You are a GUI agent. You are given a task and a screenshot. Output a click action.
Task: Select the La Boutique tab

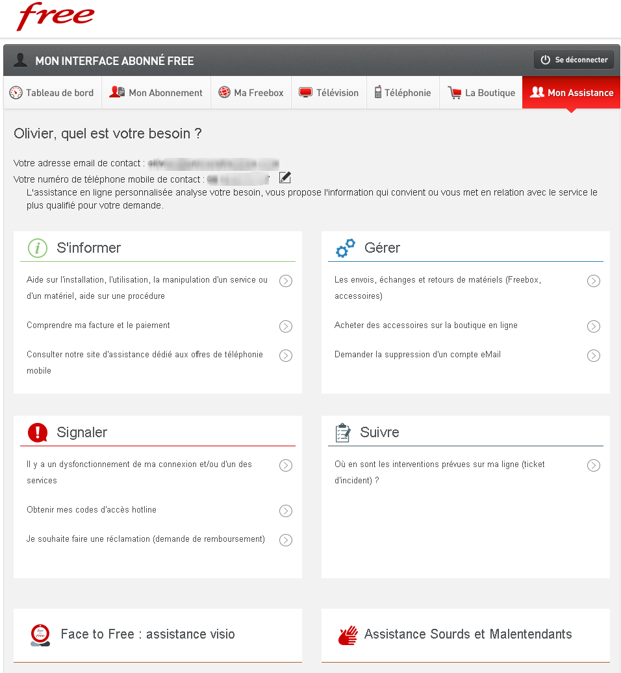pyautogui.click(x=481, y=93)
